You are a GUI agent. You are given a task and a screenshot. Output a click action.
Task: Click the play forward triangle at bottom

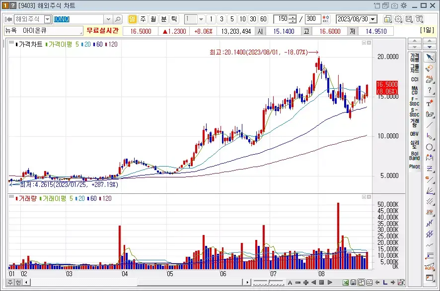tap(330, 282)
